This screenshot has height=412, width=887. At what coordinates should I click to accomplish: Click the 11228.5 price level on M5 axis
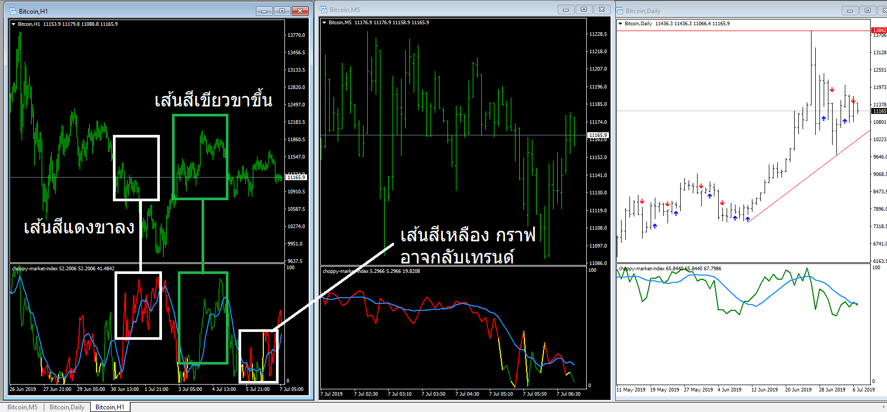pyautogui.click(x=598, y=34)
